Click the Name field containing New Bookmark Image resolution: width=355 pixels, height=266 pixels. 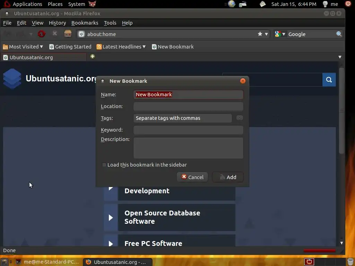[x=188, y=95]
